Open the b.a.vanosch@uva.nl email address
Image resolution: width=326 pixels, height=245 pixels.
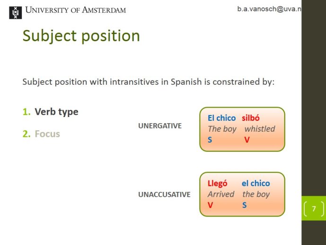point(269,9)
